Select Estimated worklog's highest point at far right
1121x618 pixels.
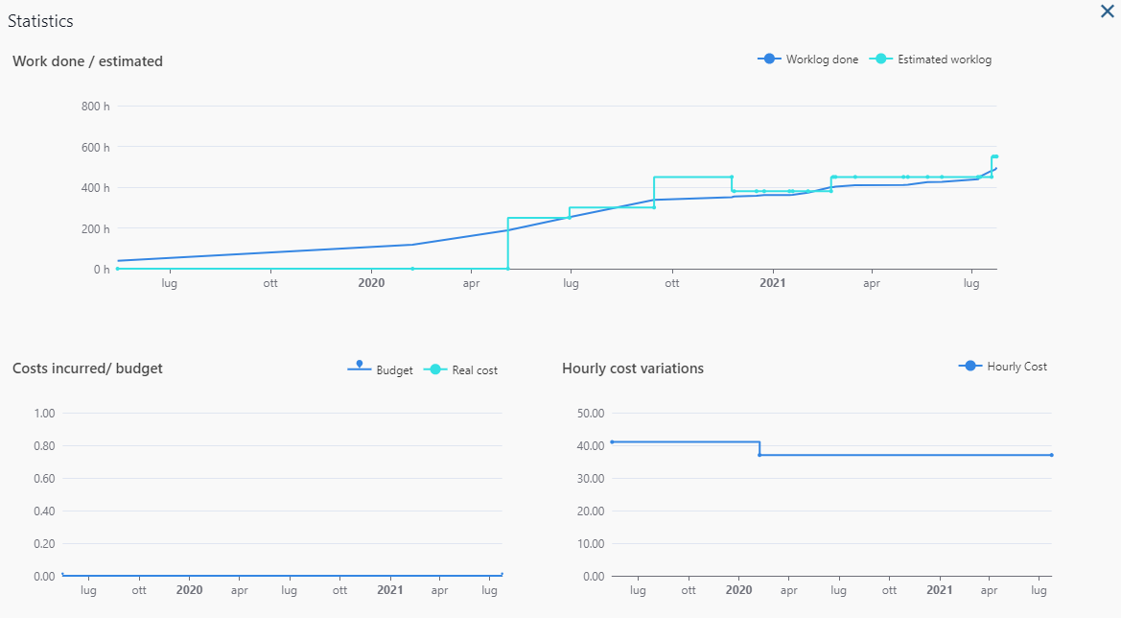click(x=995, y=156)
